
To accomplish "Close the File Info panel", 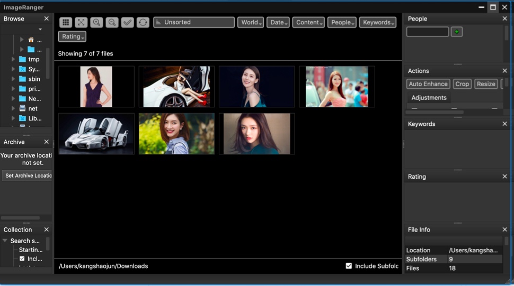I will click(x=504, y=229).
